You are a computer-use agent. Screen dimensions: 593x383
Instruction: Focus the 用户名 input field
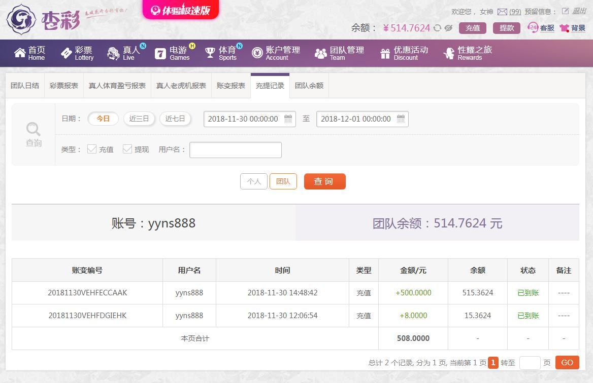tap(236, 150)
